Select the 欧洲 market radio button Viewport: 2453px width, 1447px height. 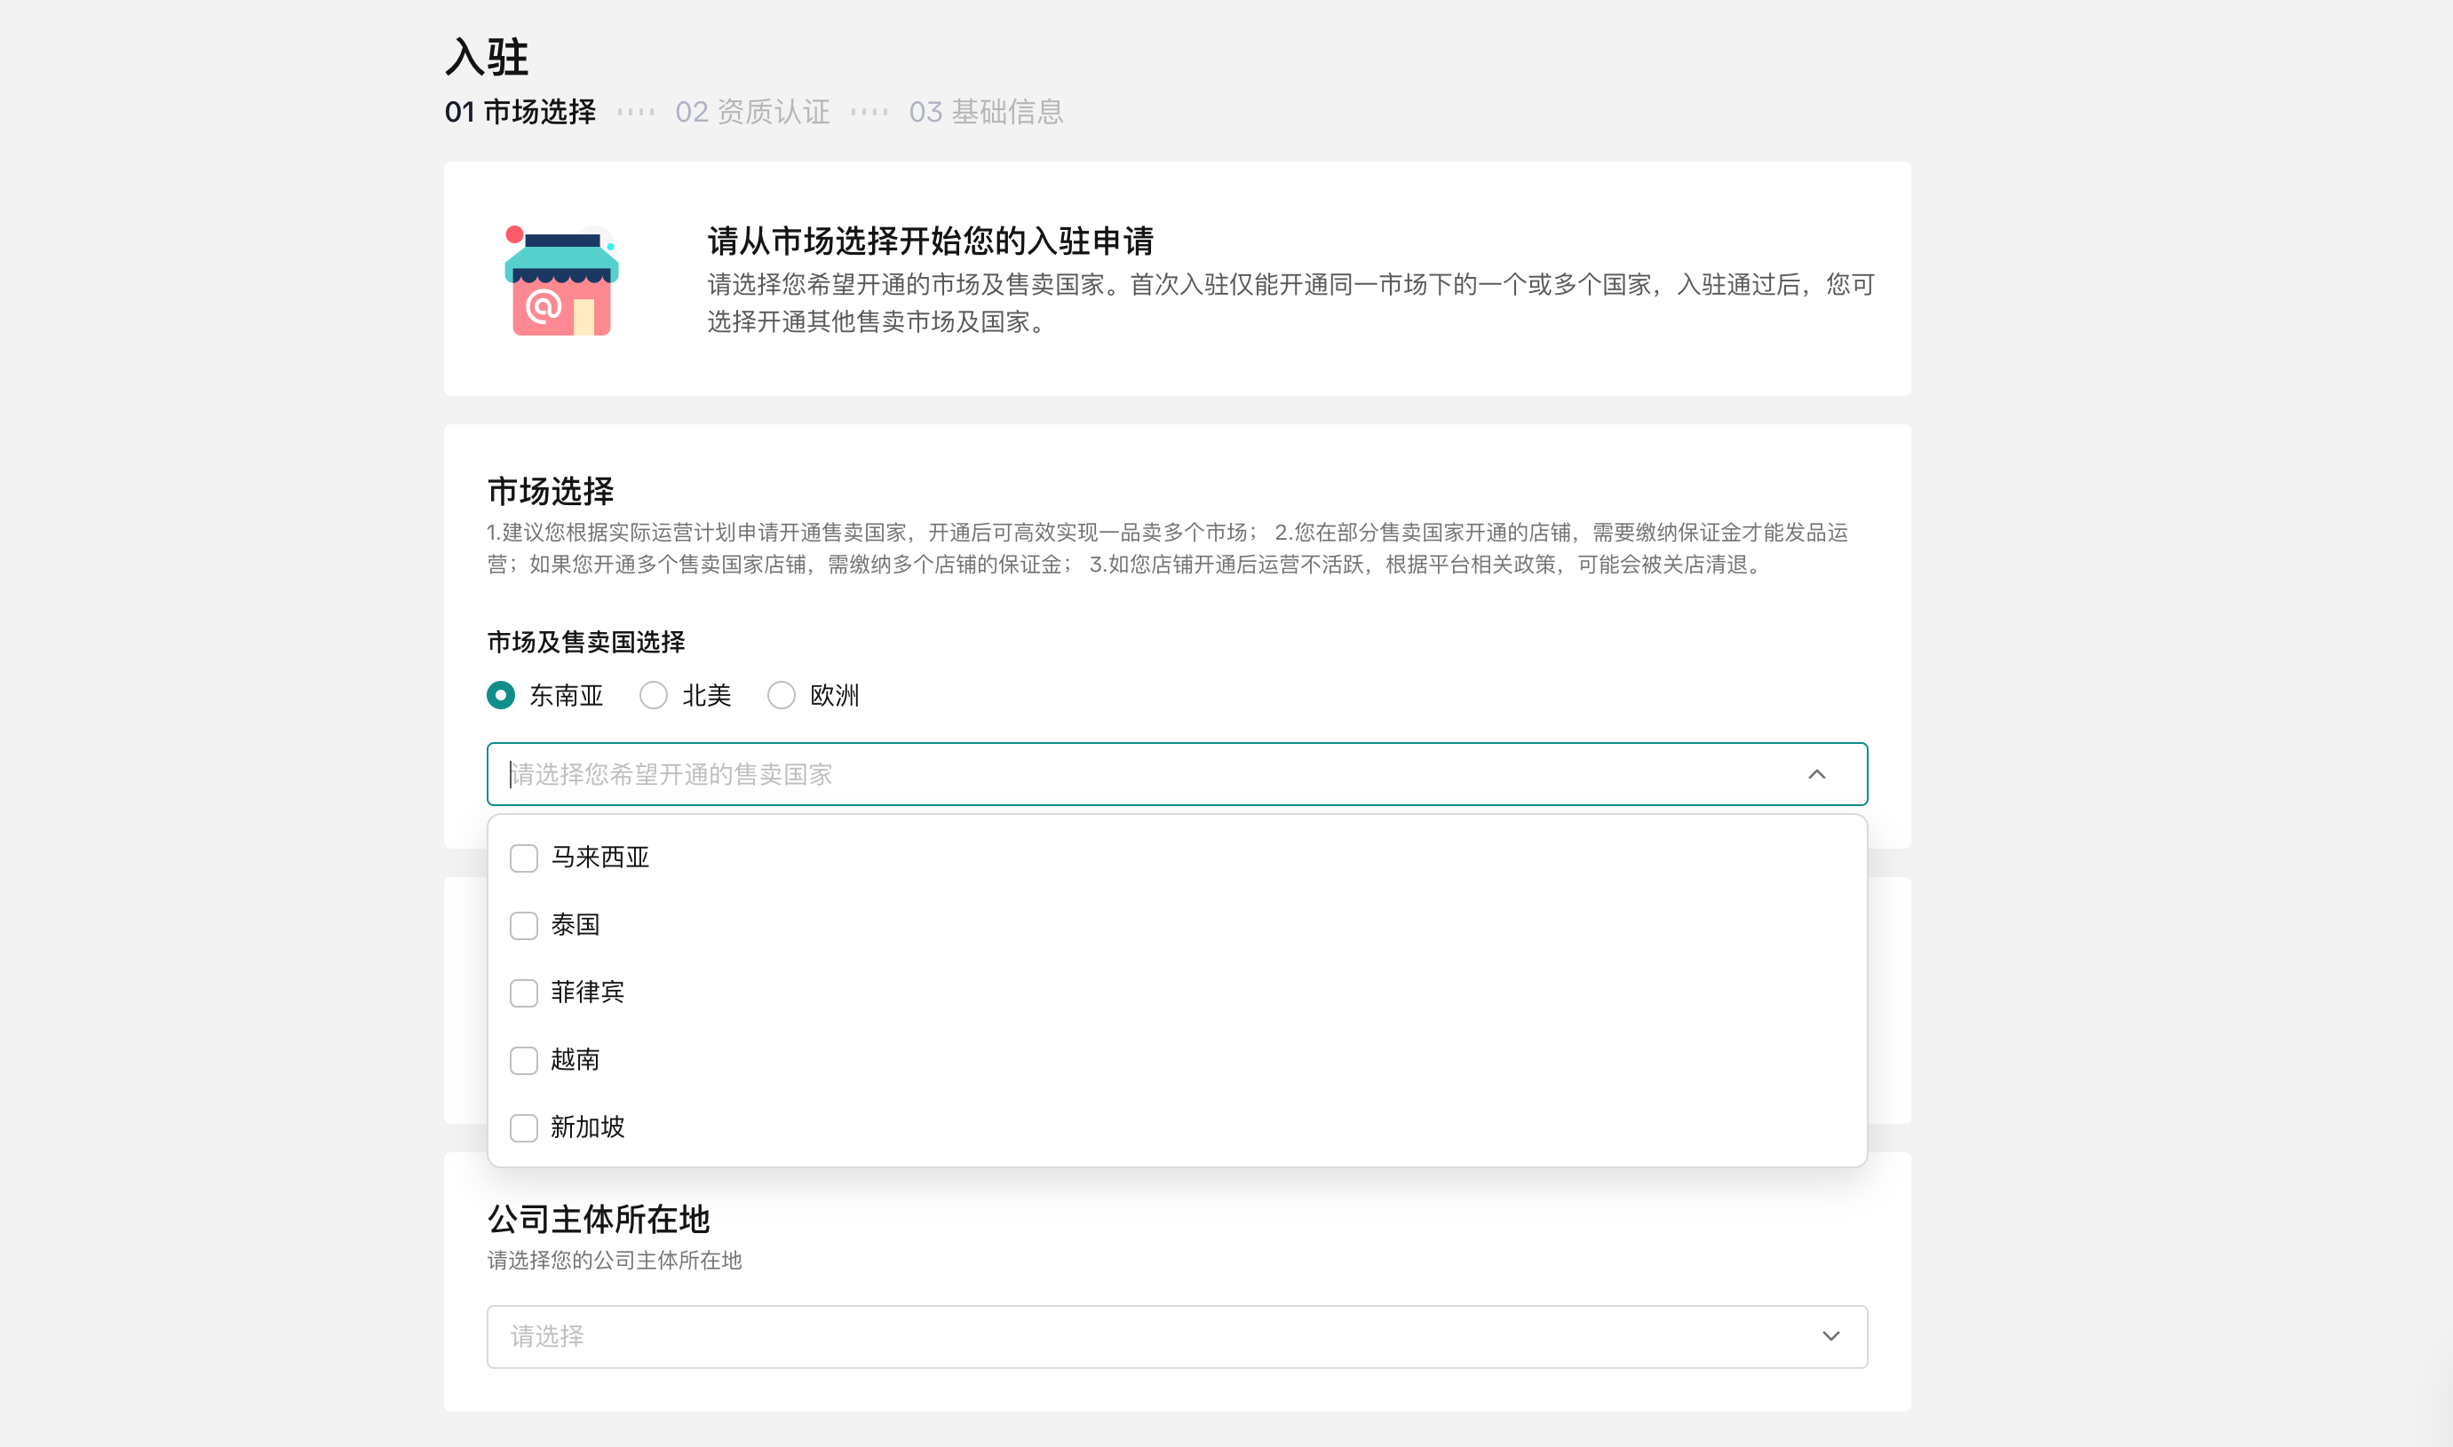[782, 695]
